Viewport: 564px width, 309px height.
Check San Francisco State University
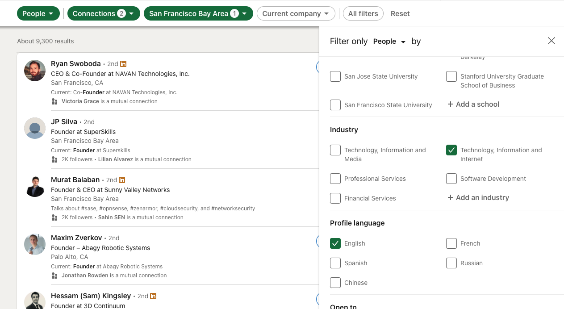click(x=335, y=105)
